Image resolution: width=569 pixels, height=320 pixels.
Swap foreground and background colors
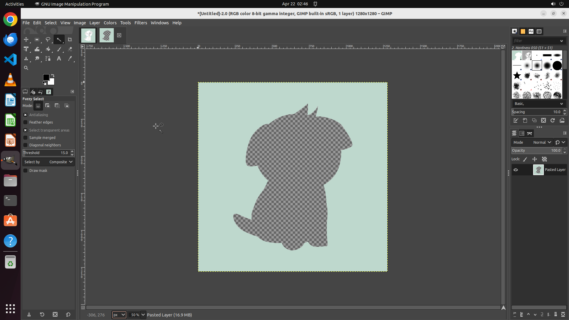click(53, 75)
